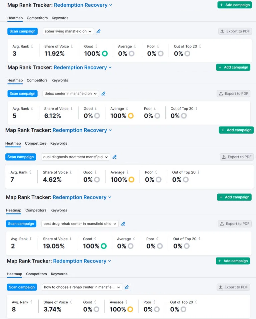The width and height of the screenshot is (256, 319).
Task: Click edit icon next to dual diagnosis keyword
Action: (x=115, y=157)
